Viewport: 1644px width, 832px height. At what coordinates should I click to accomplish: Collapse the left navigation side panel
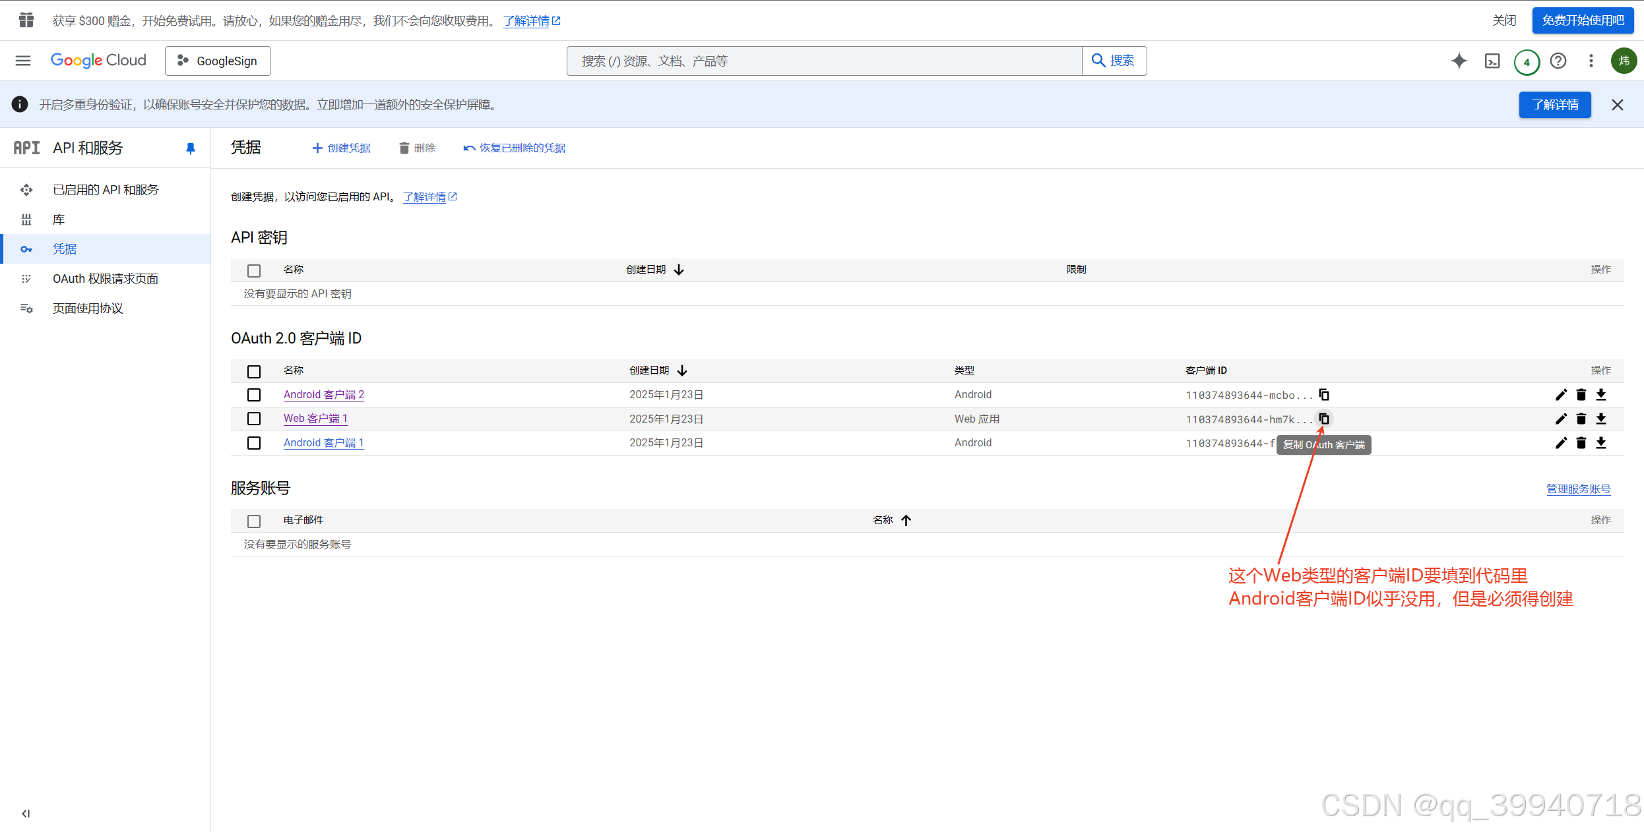[26, 814]
